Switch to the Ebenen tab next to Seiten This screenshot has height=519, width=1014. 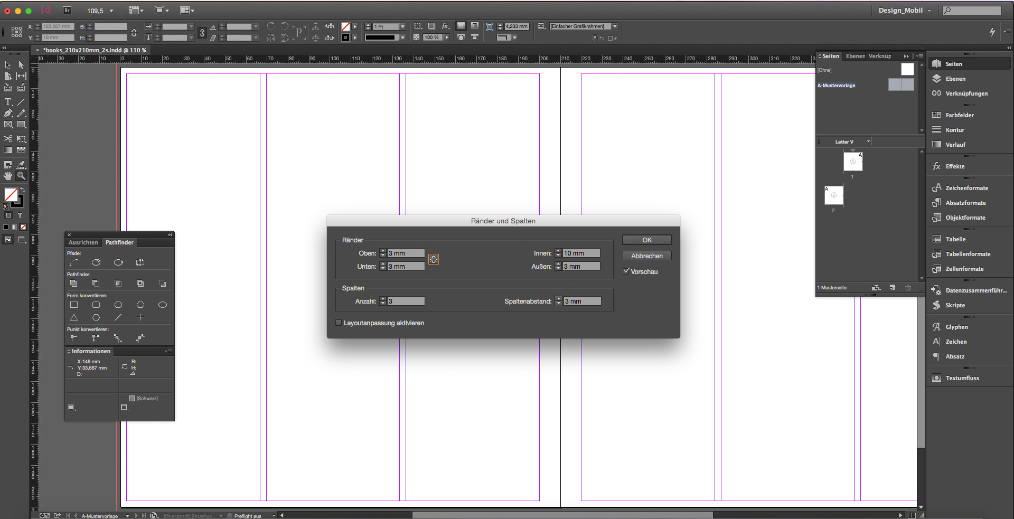coord(855,56)
